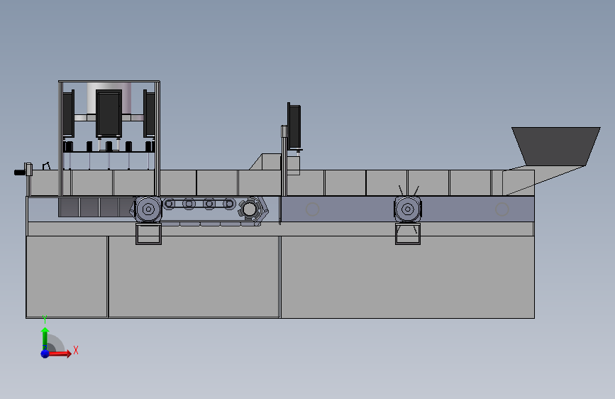This screenshot has height=399, width=615.
Task: Select the dark feed hopper on the right
Action: (556, 146)
